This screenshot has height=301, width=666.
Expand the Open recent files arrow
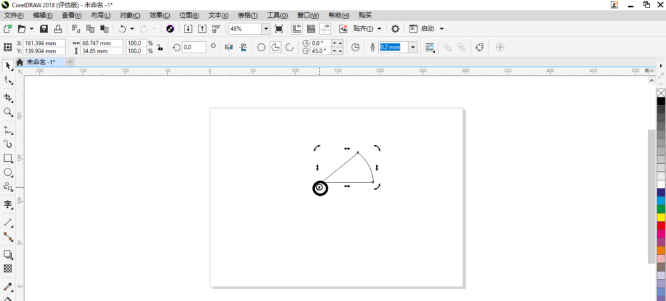(x=31, y=29)
